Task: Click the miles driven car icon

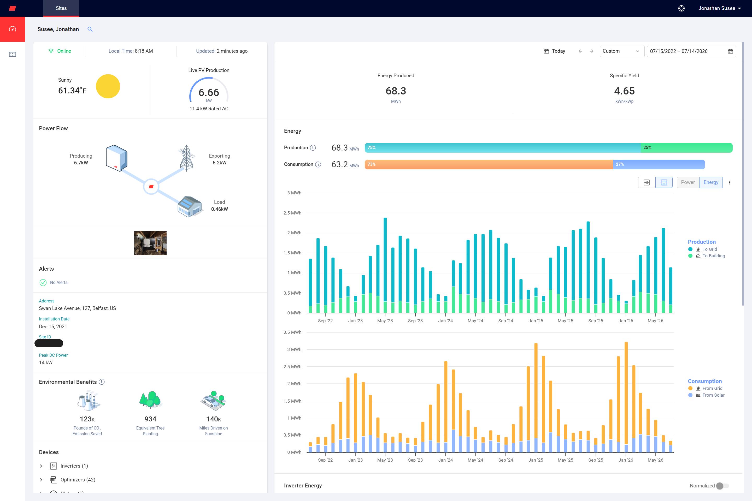Action: coord(213,400)
